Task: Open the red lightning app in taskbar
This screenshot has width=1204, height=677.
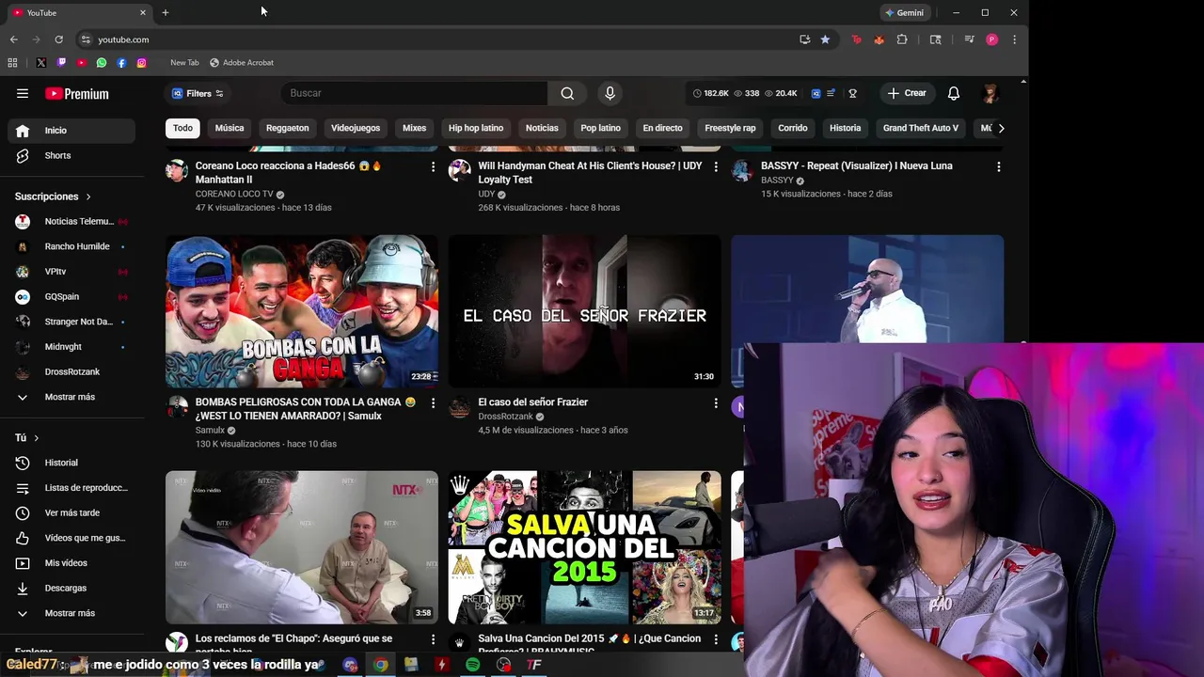Action: (441, 665)
